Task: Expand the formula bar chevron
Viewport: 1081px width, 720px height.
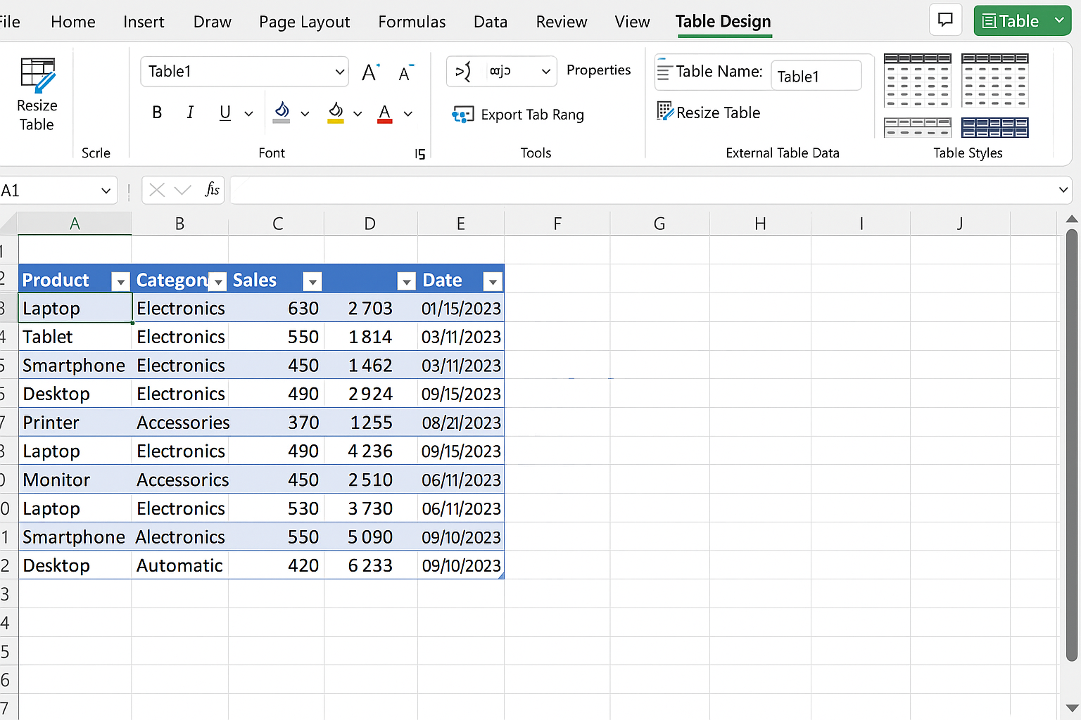Action: [1063, 190]
